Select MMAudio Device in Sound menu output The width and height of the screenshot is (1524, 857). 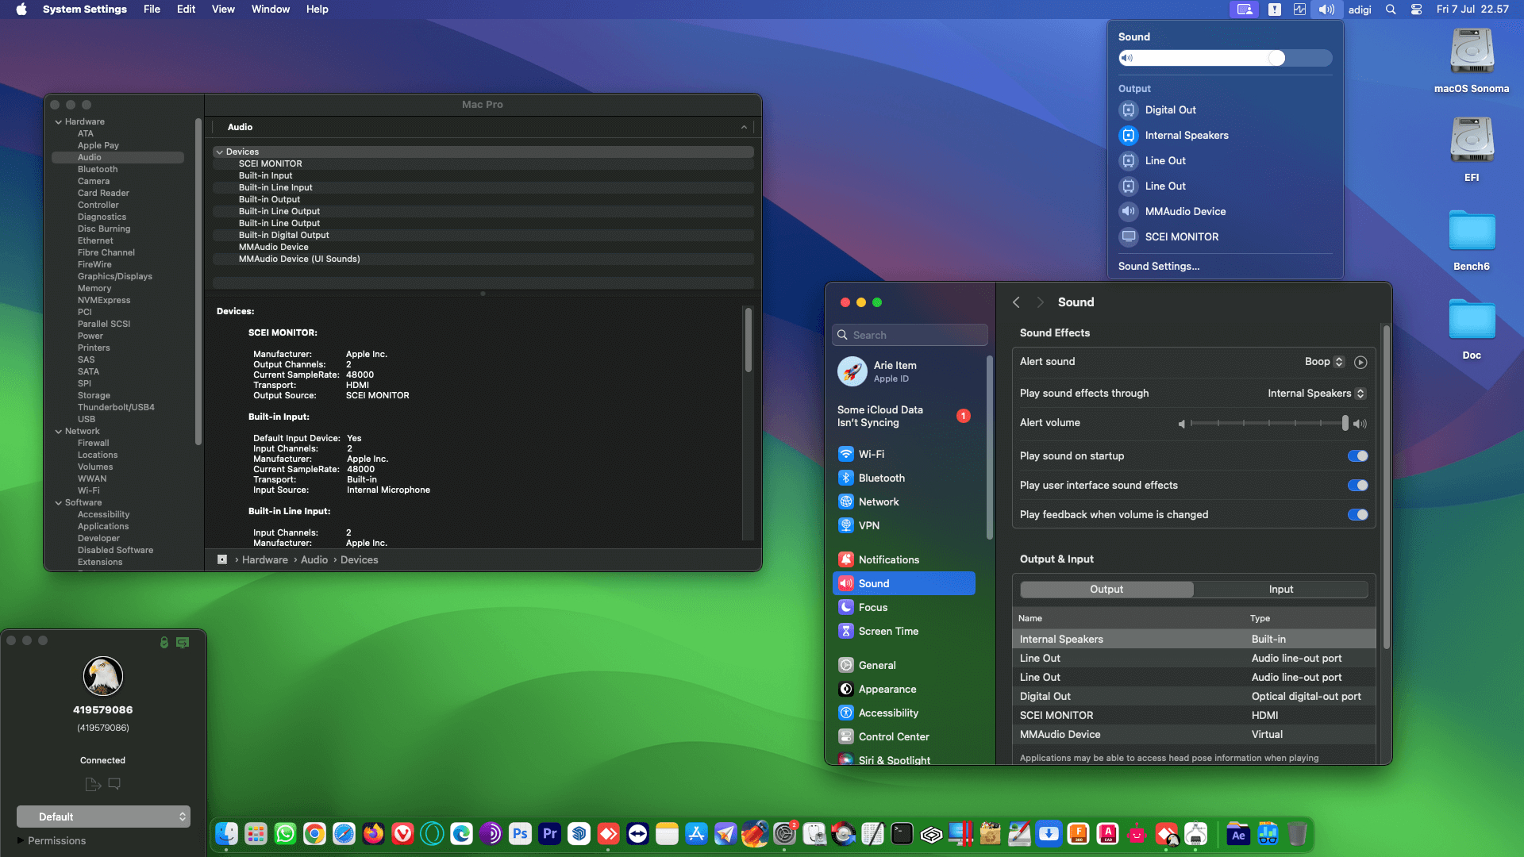point(1225,212)
